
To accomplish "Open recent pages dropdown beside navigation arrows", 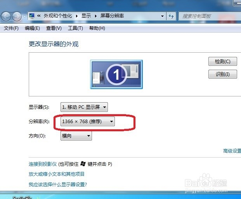I will pyautogui.click(x=24, y=16).
